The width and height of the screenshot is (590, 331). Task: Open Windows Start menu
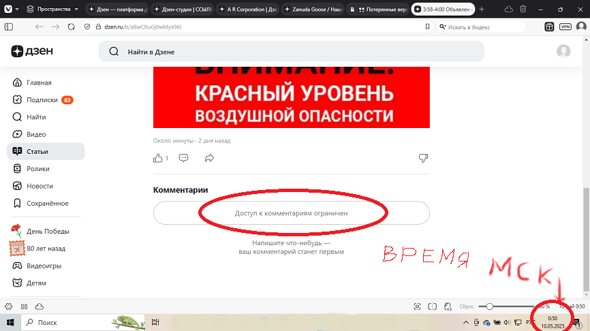(x=10, y=322)
